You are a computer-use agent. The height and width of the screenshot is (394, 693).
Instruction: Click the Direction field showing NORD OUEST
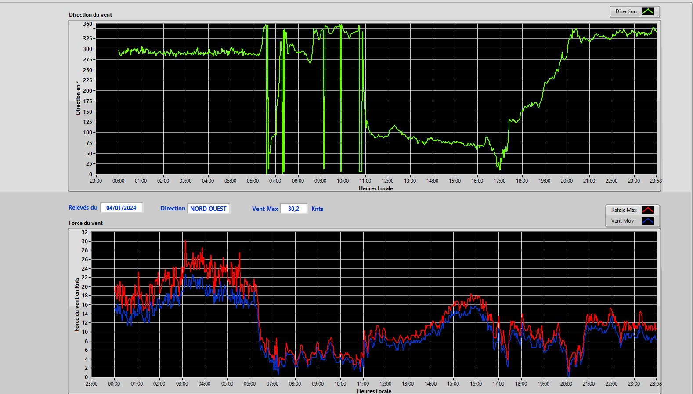tap(209, 209)
